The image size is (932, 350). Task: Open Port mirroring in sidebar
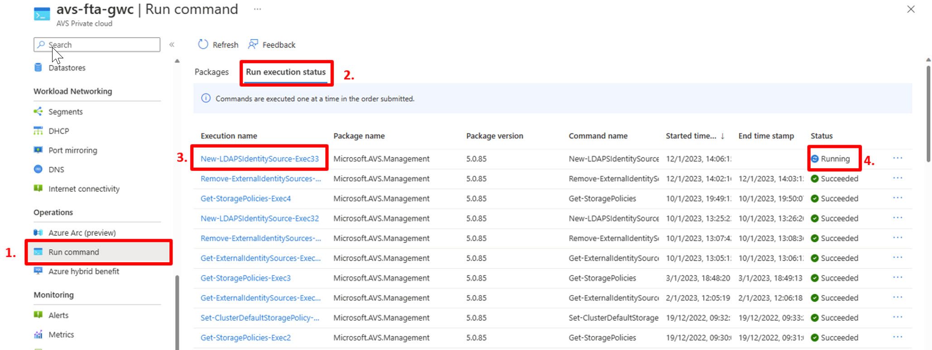73,150
